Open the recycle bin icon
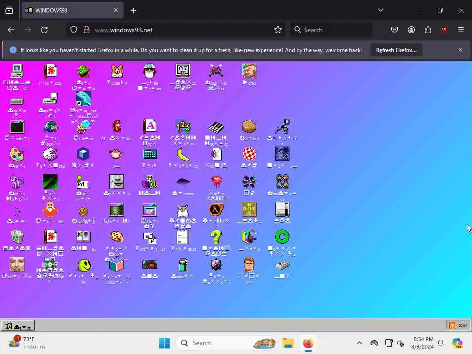The height and width of the screenshot is (354, 472). point(17,237)
